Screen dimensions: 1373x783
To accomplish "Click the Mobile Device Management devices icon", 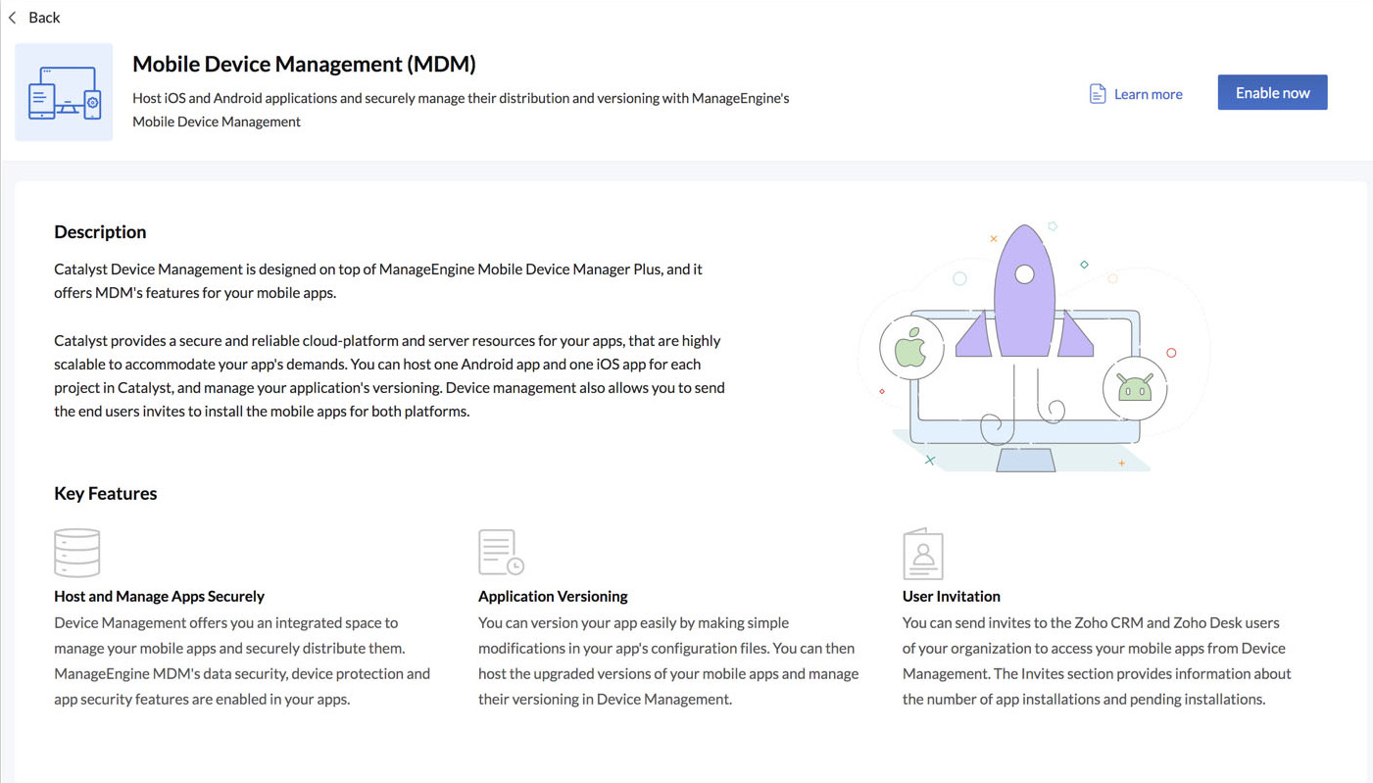I will [x=64, y=92].
